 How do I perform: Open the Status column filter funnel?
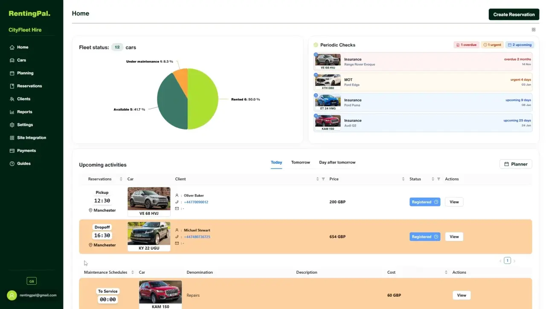[439, 179]
